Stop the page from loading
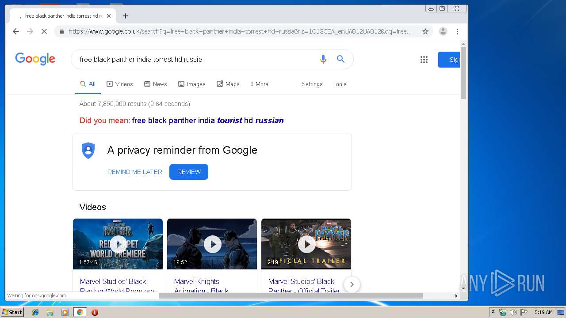Screen dimensions: 566x318 [x=44, y=31]
